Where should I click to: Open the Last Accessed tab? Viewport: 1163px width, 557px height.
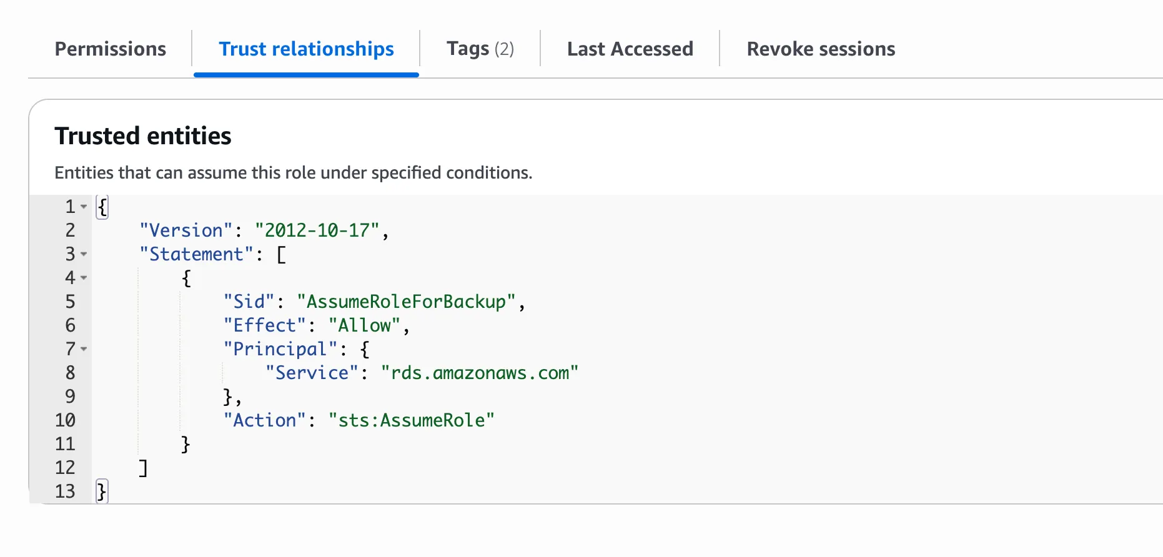[630, 49]
